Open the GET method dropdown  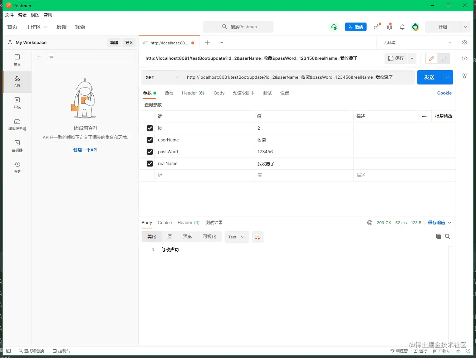(x=162, y=77)
